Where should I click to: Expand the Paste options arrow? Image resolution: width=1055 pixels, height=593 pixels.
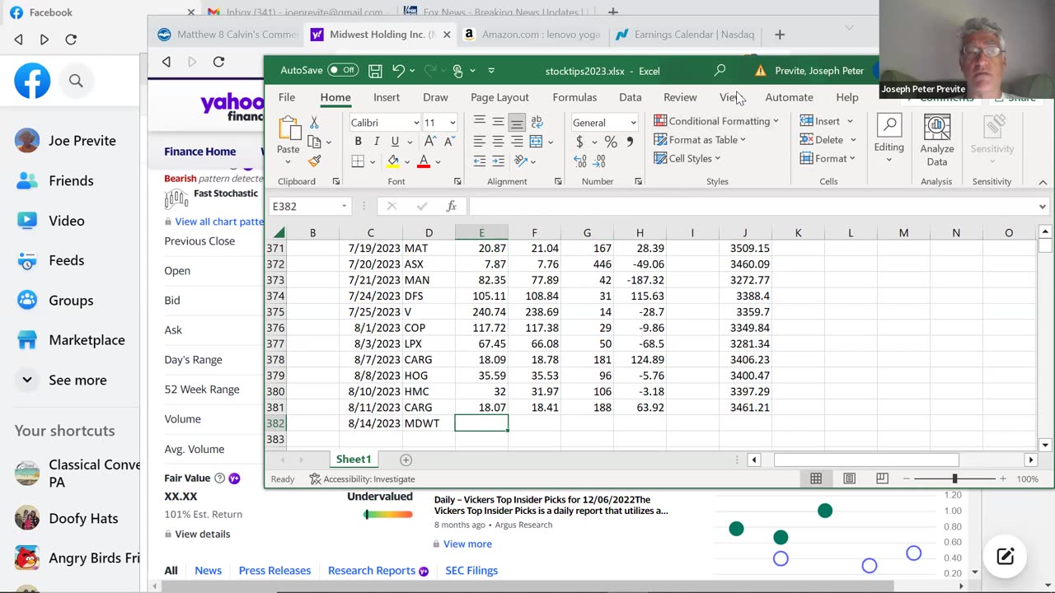point(288,162)
